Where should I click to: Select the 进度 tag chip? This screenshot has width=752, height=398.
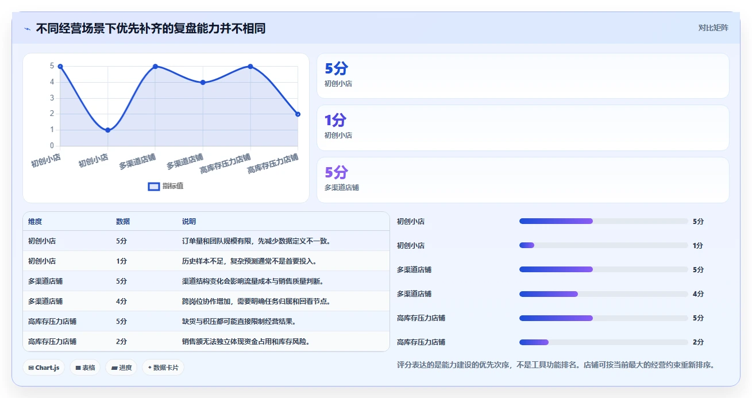coord(121,368)
